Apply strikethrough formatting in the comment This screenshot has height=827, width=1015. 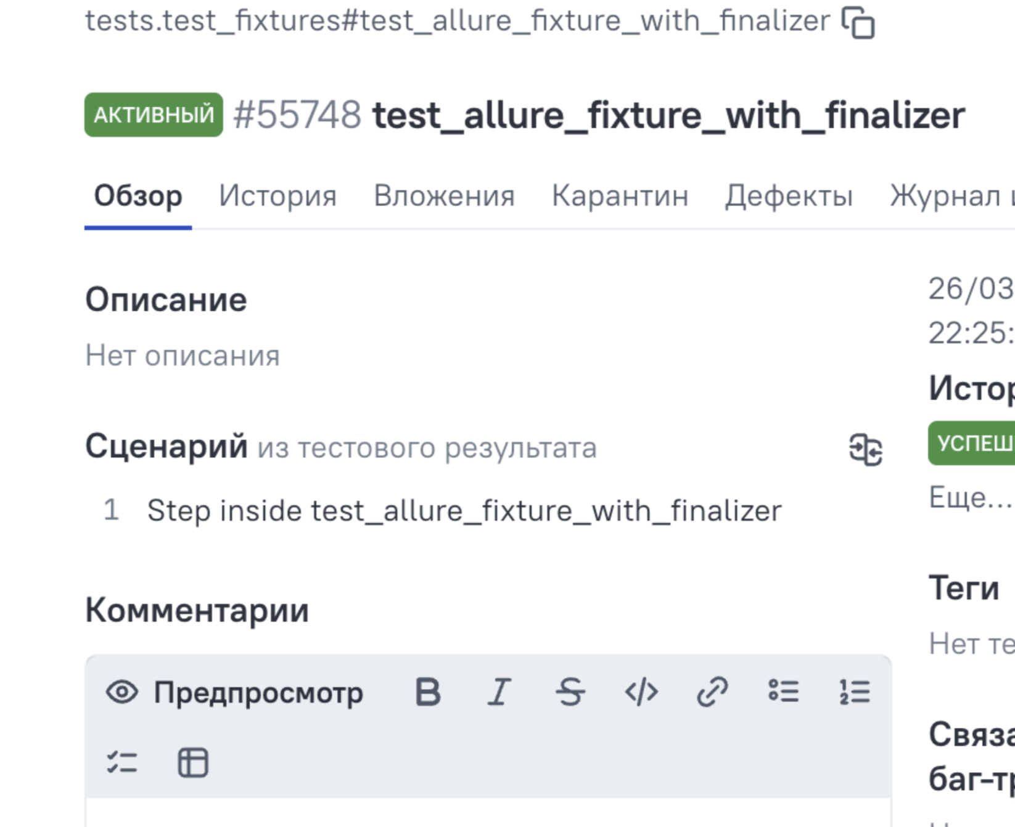pos(570,691)
